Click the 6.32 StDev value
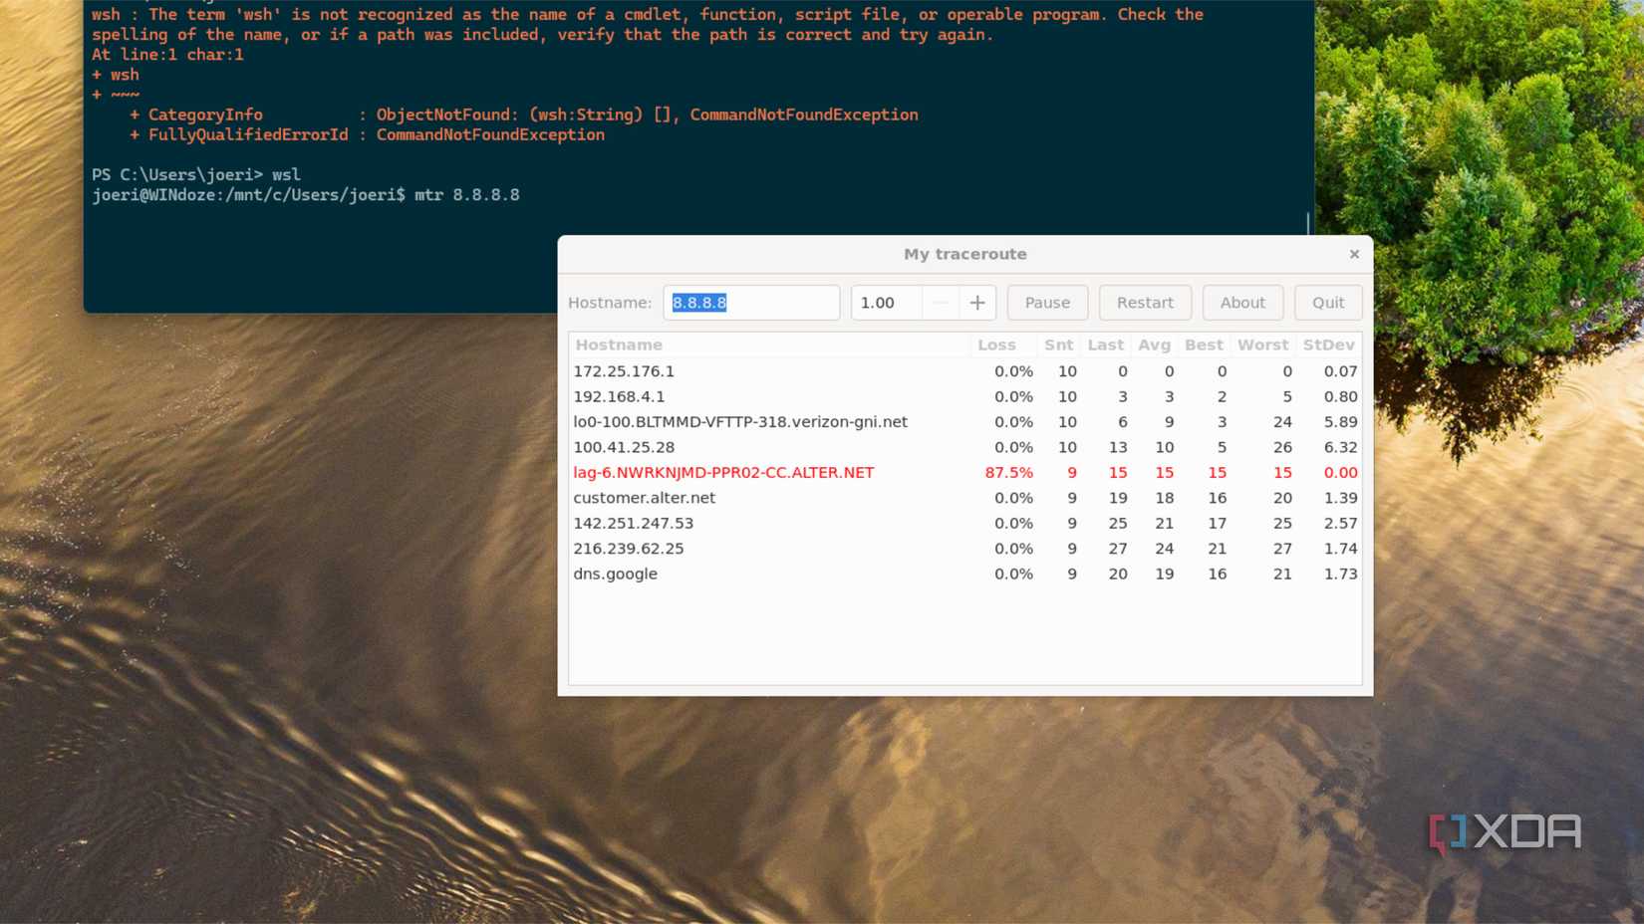This screenshot has height=924, width=1644. coord(1340,447)
